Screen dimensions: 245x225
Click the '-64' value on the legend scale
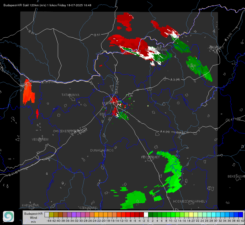coord(49,221)
